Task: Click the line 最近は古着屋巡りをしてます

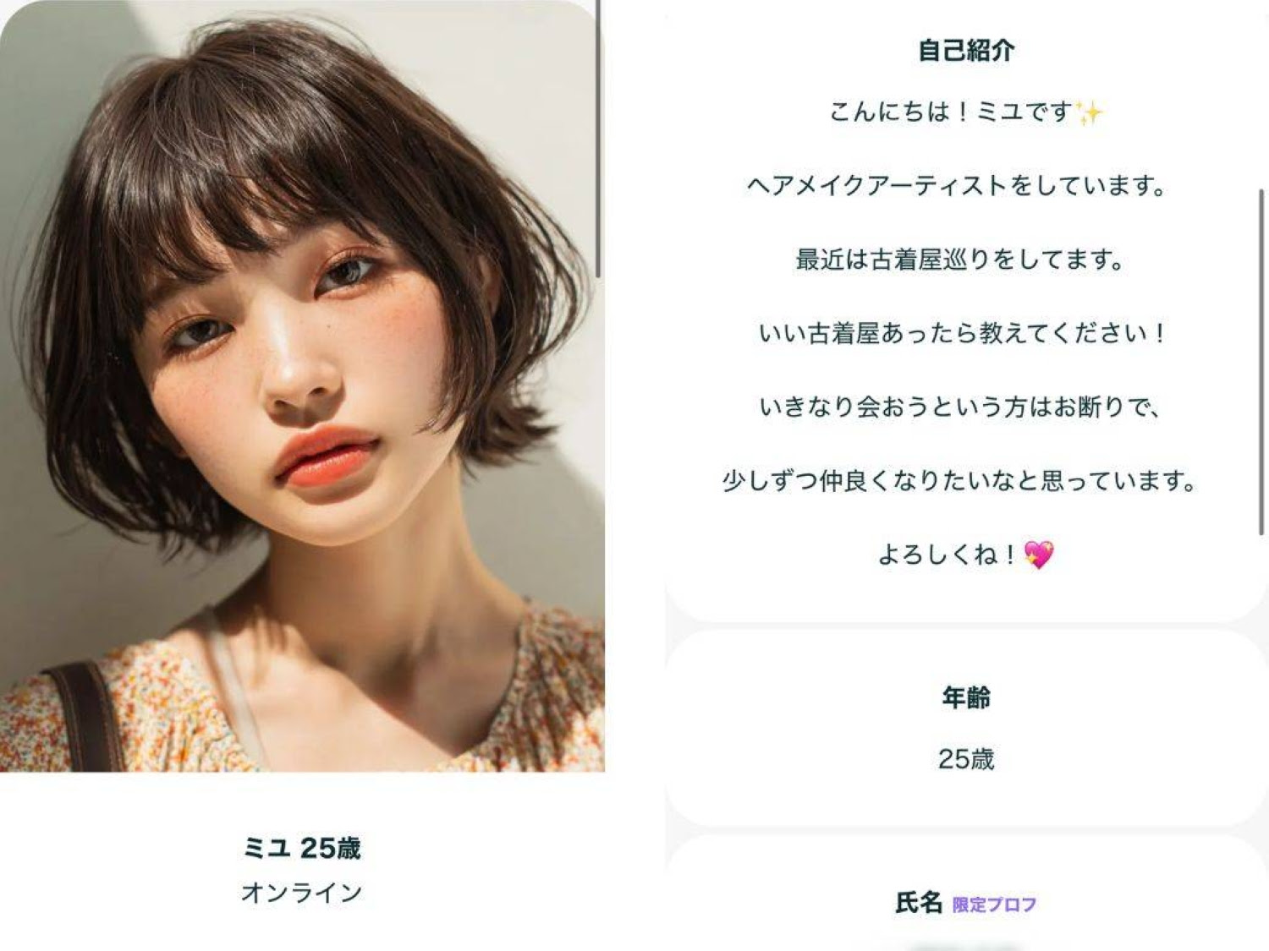Action: coord(960,260)
